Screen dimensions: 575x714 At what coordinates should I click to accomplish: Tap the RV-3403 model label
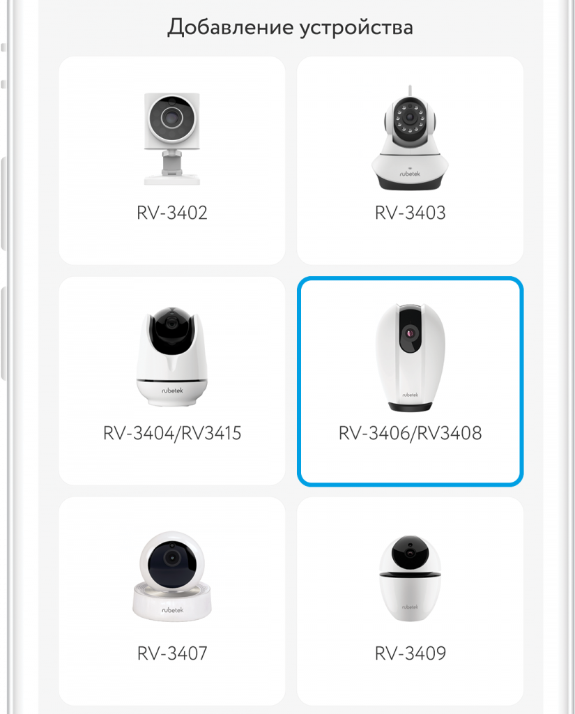point(410,213)
